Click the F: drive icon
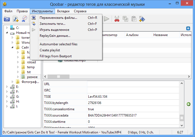This screenshot has height=137, width=195. pyautogui.click(x=12, y=92)
